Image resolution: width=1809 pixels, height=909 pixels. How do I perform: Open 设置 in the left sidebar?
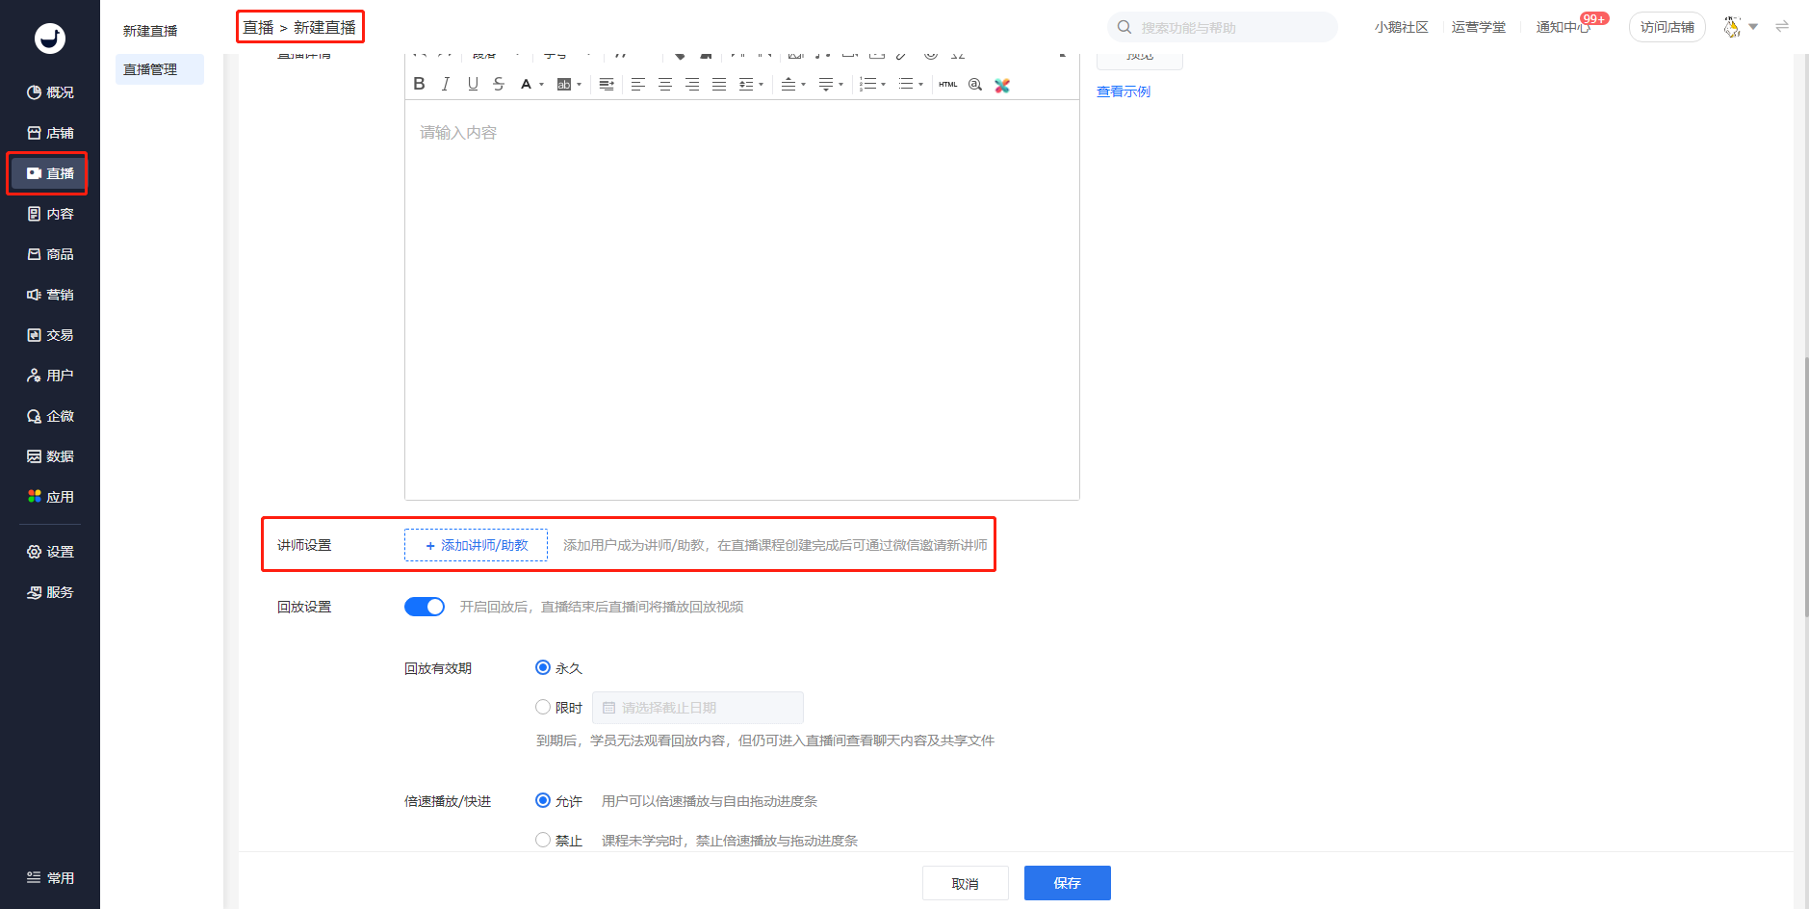(x=50, y=552)
